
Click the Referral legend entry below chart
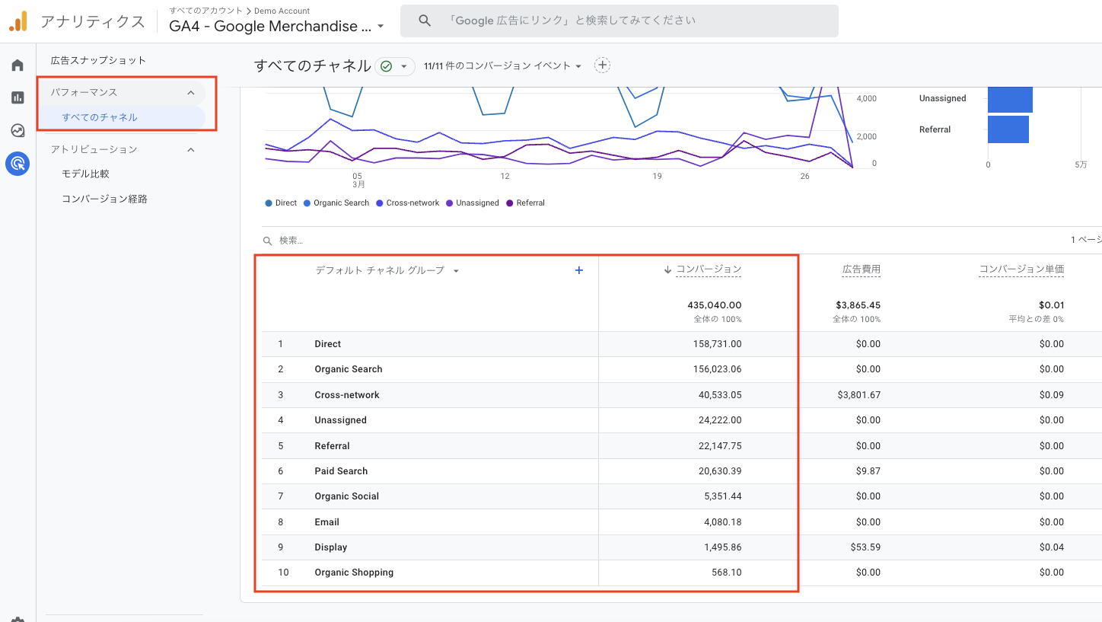tap(526, 203)
